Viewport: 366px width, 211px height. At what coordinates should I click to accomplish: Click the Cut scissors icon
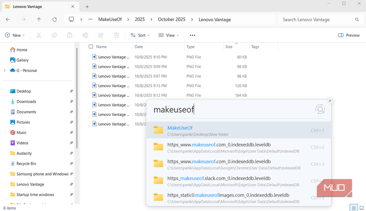39,35
